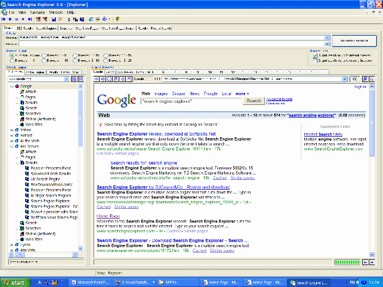This screenshot has width=383, height=287.
Task: Click the blue save disk toolbar icon
Action: [x=54, y=19]
